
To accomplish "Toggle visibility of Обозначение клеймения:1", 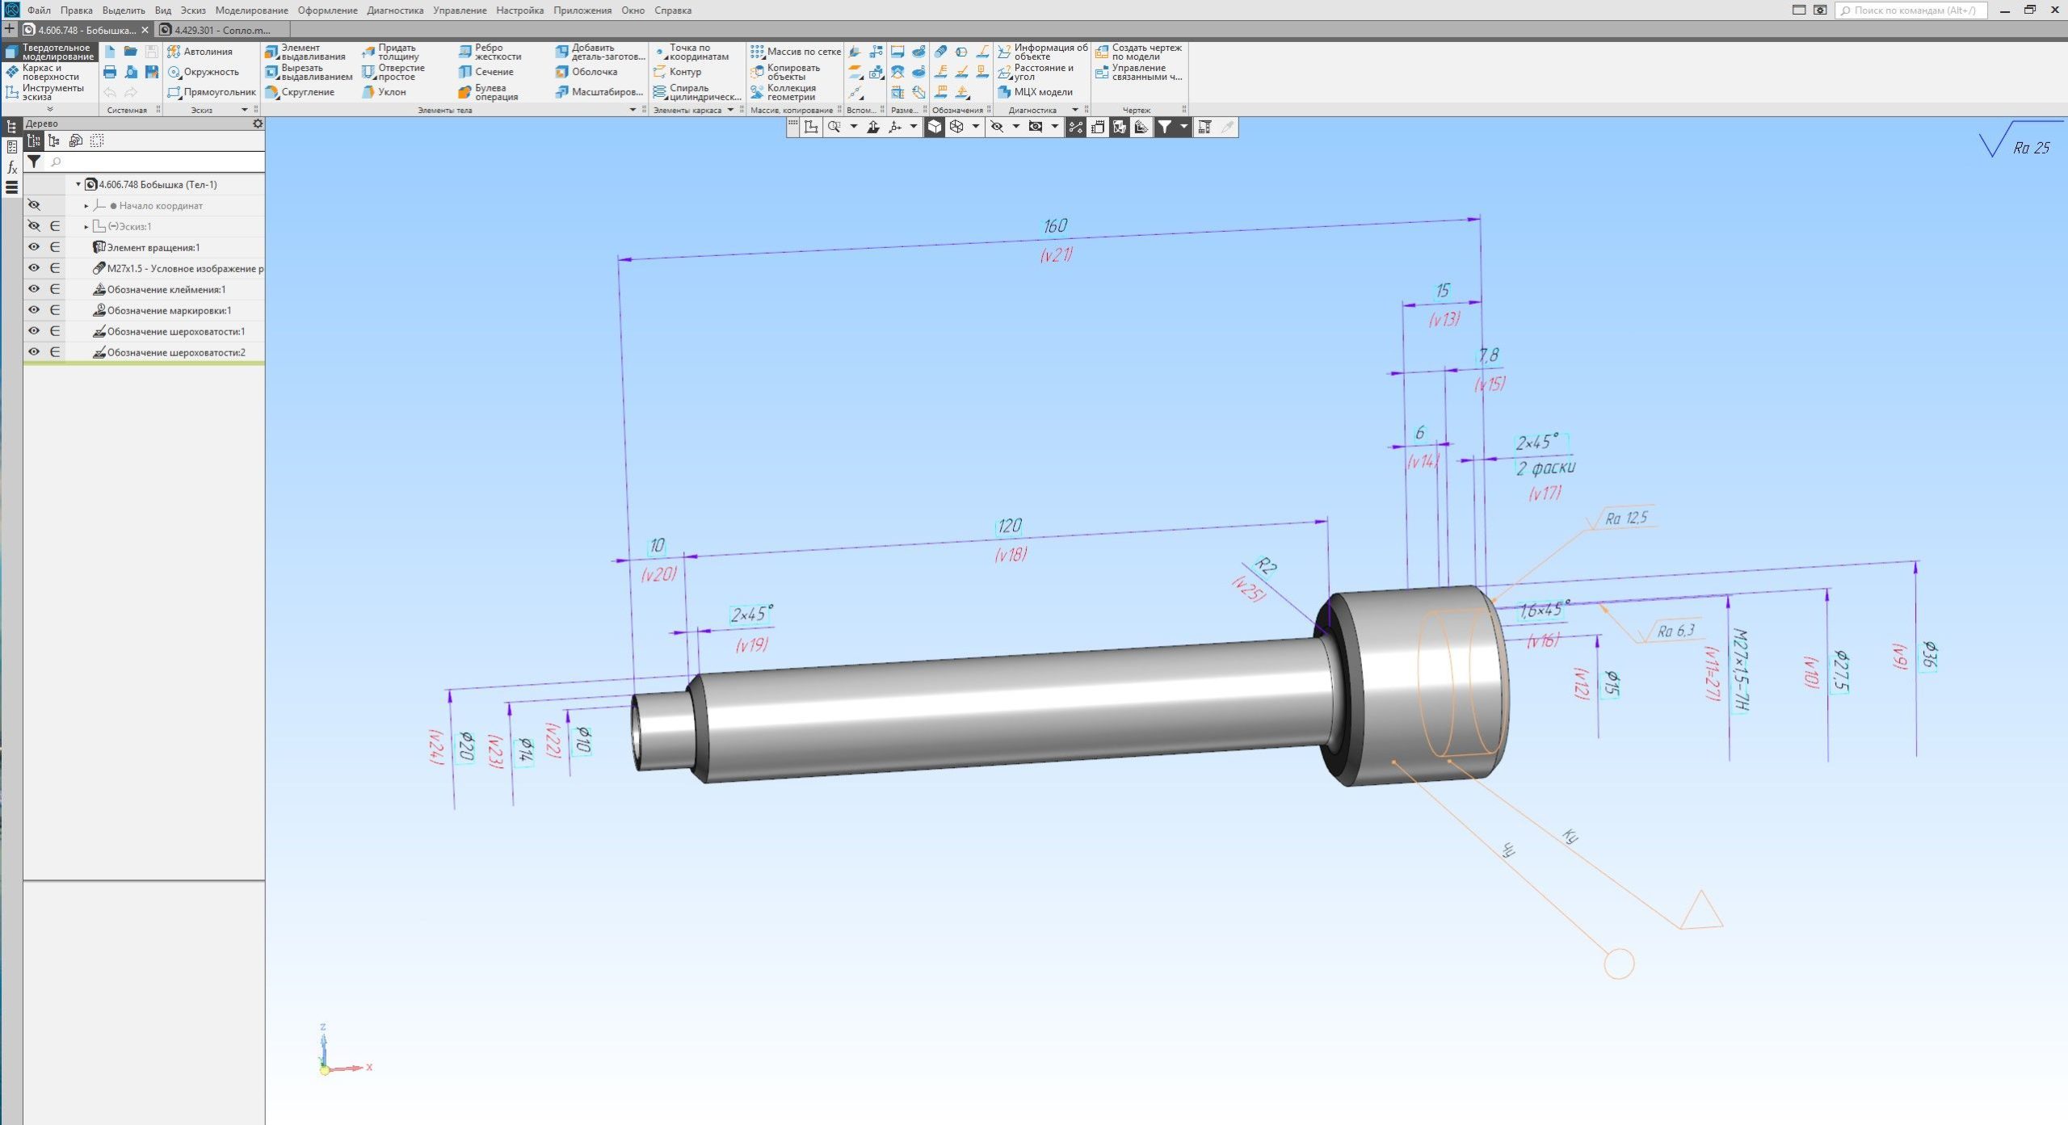I will 34,289.
